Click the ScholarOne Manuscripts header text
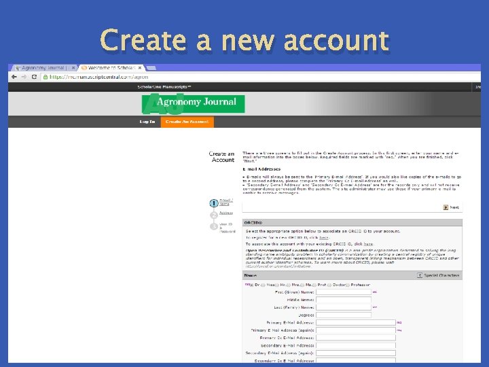Viewport: 489px width, 367px height. [164, 87]
